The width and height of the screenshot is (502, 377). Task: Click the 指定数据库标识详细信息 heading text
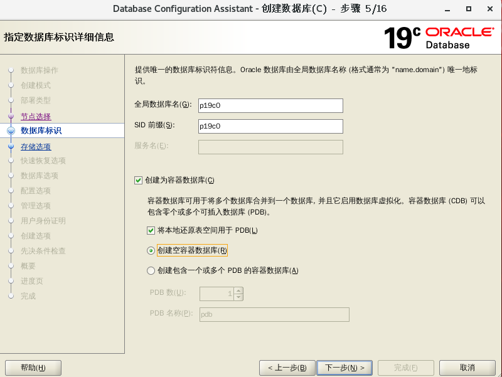pyautogui.click(x=59, y=37)
